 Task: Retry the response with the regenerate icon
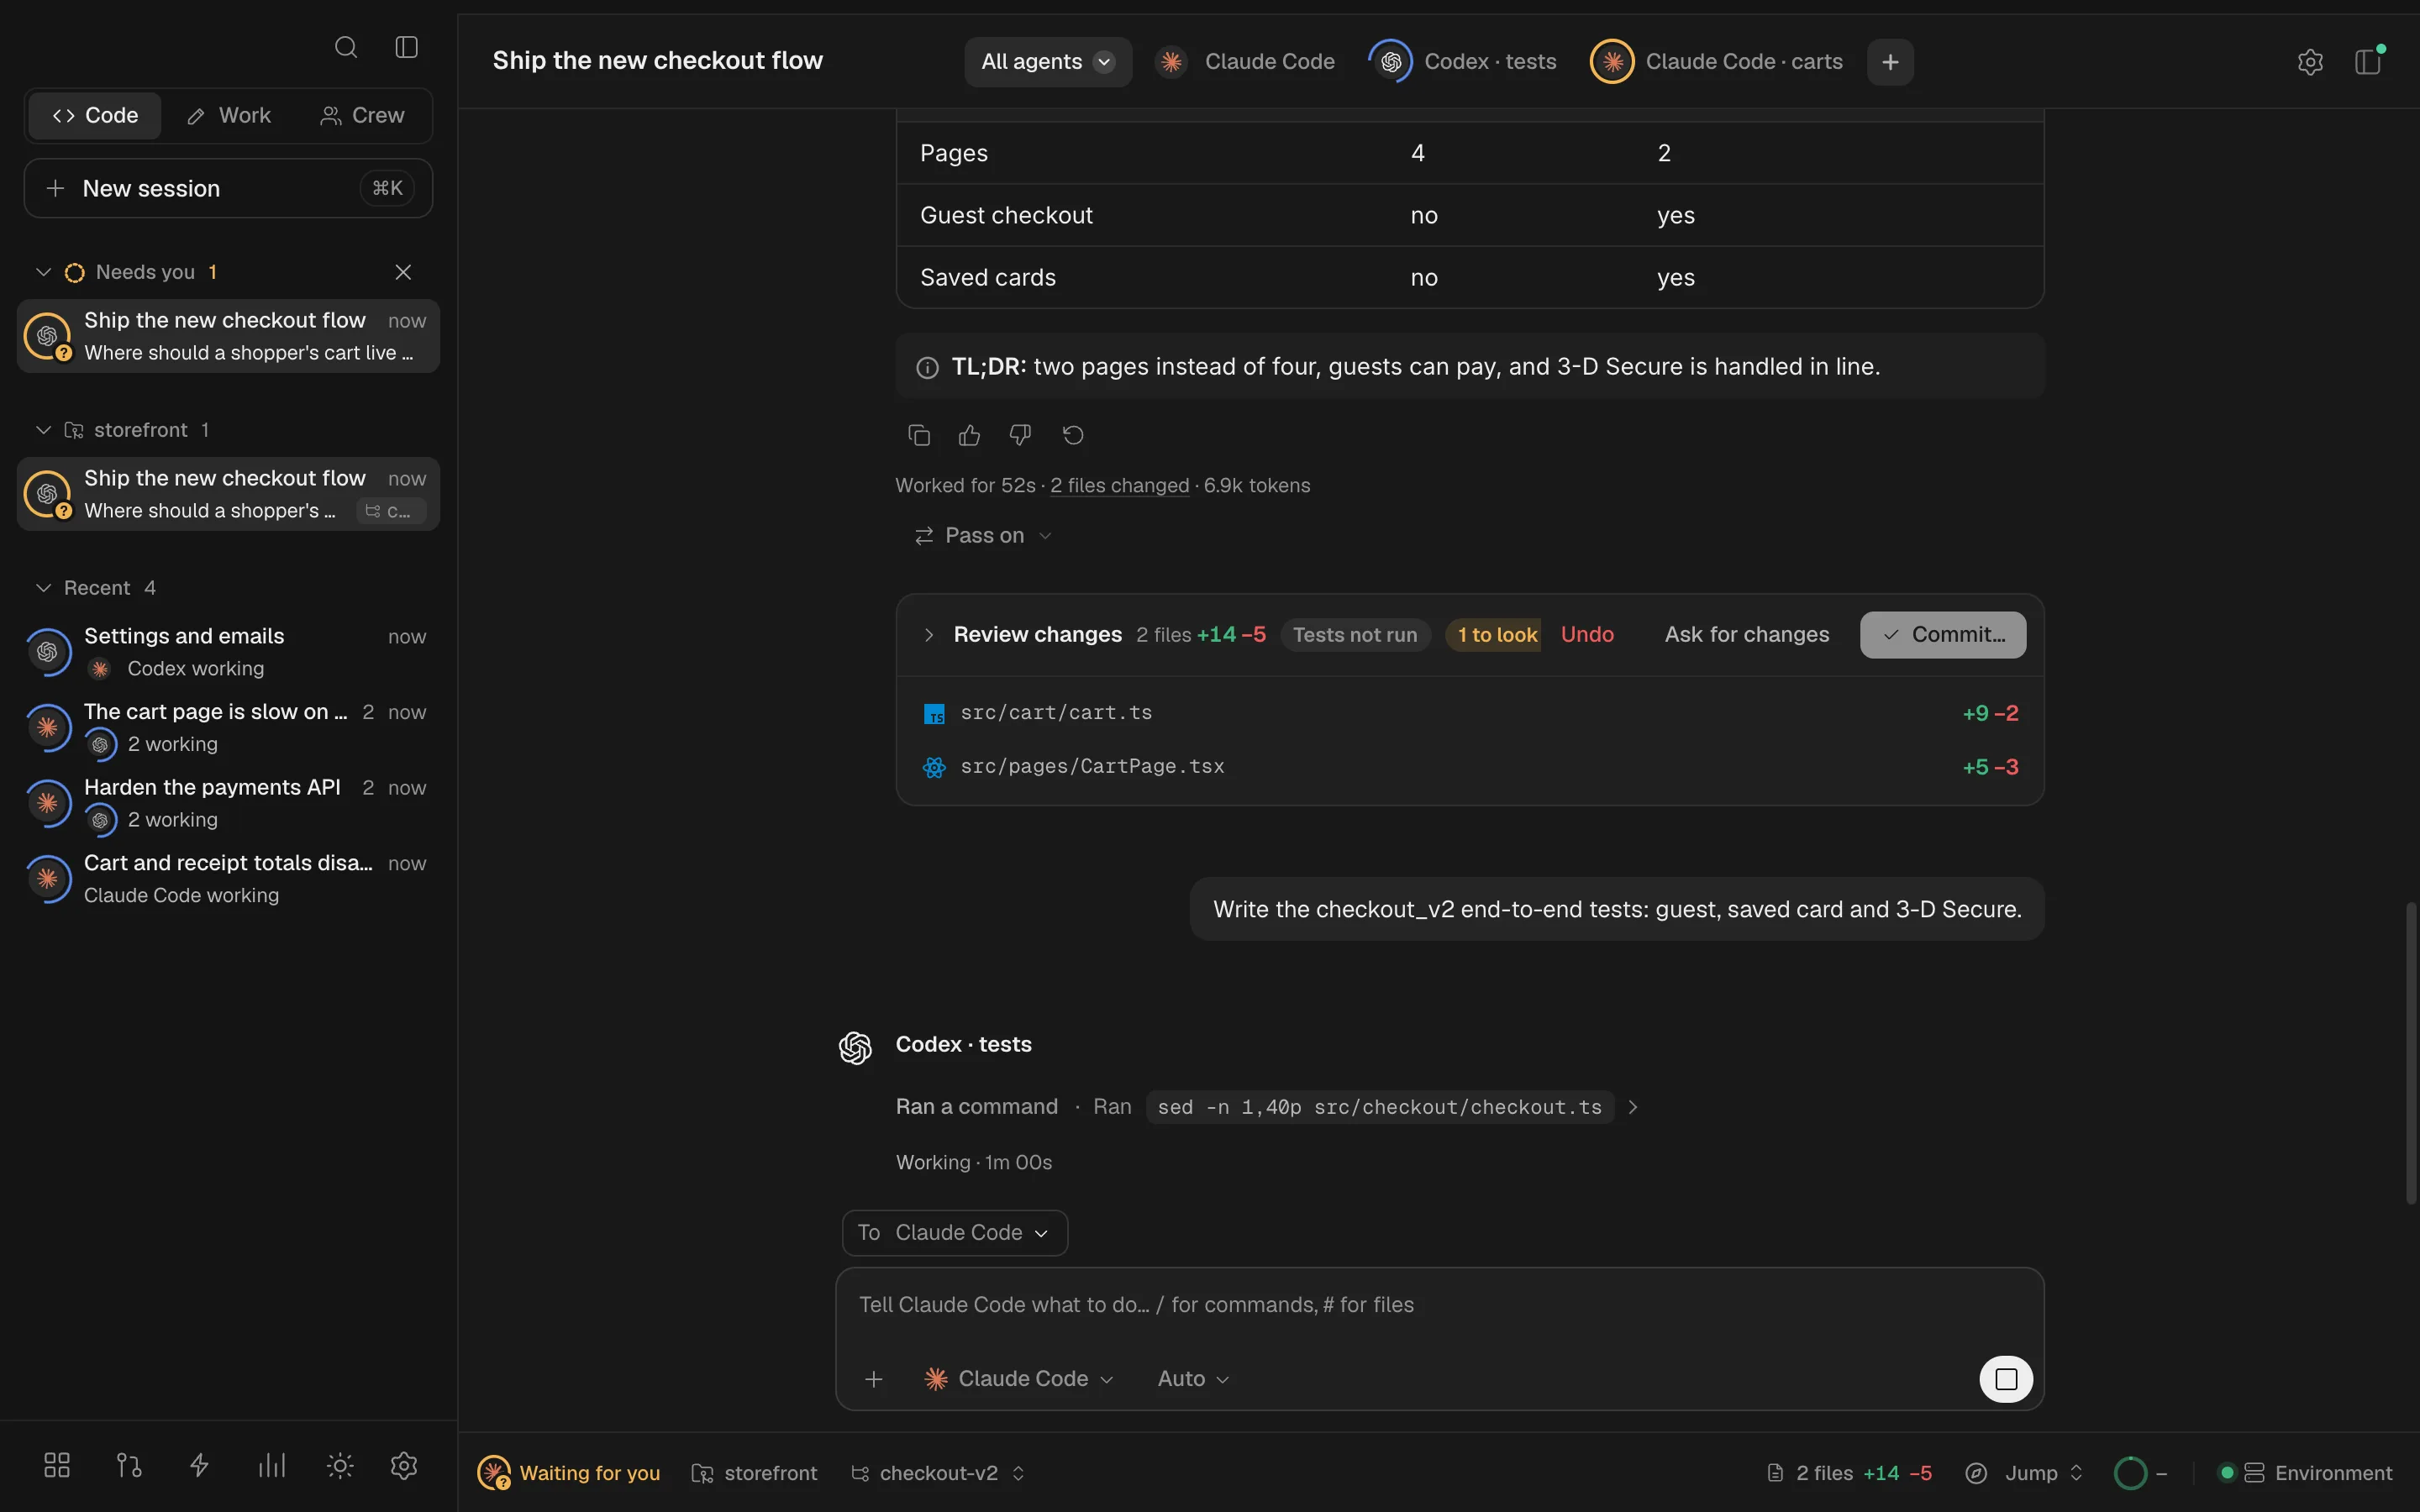[1073, 435]
